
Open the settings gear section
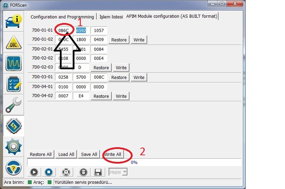tap(14, 147)
